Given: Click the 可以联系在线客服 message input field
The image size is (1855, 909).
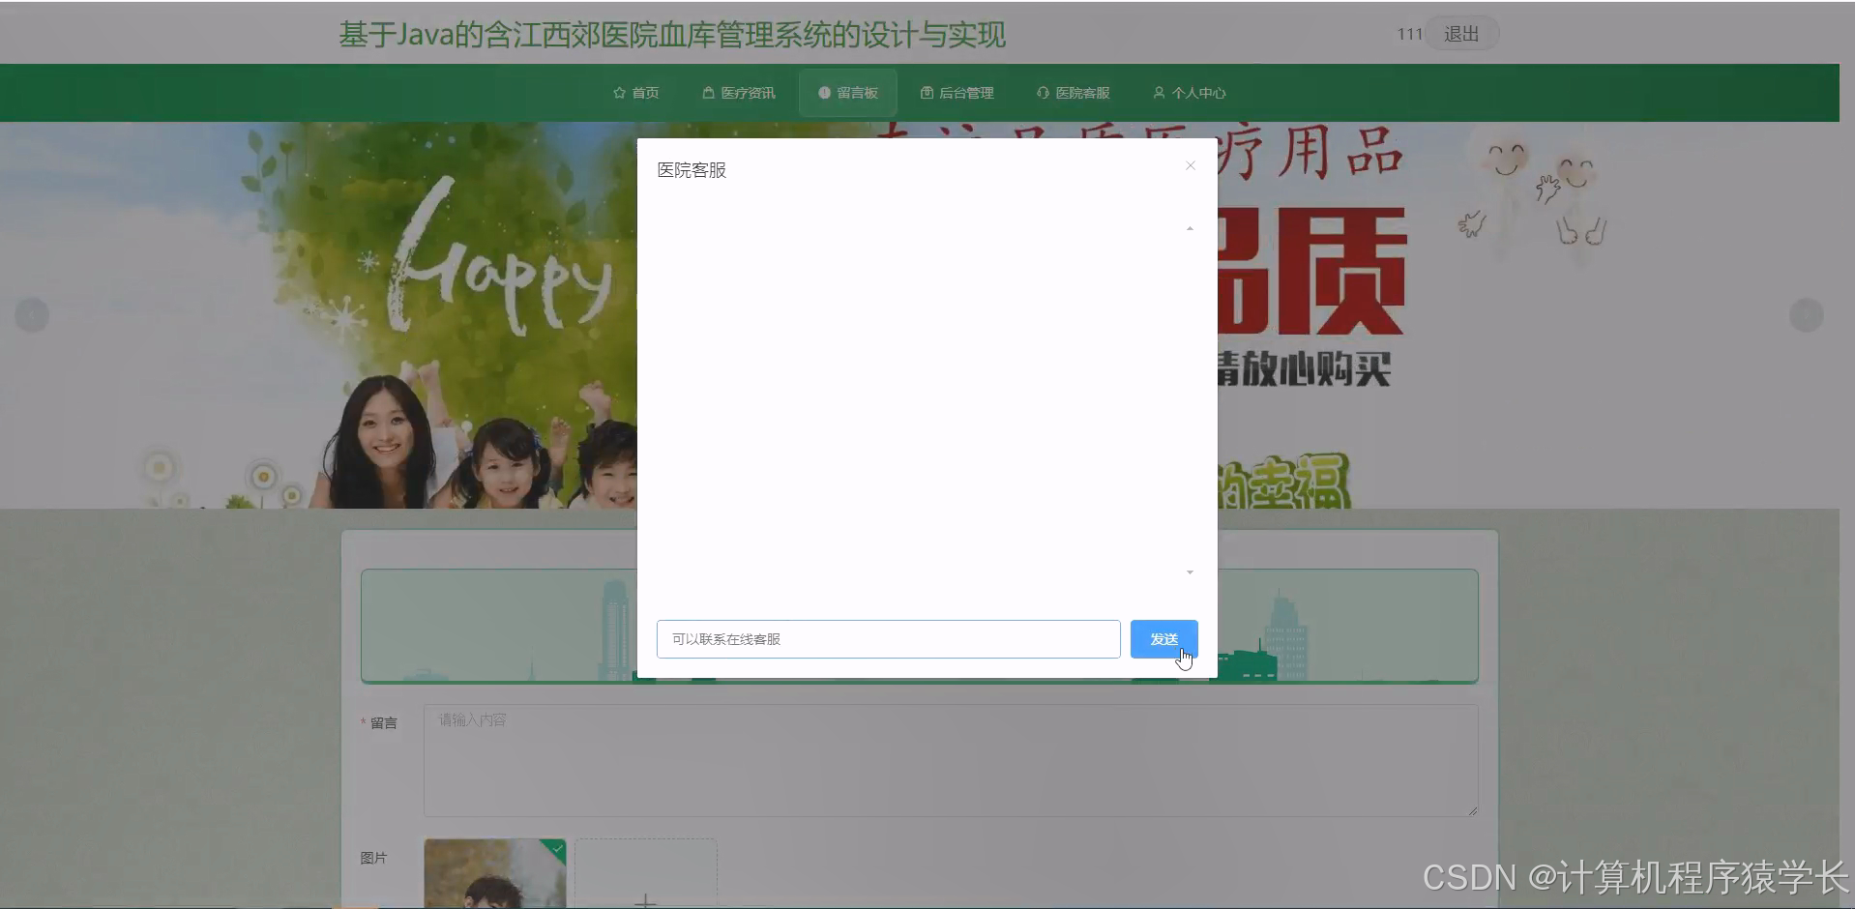Looking at the screenshot, I should 887,638.
